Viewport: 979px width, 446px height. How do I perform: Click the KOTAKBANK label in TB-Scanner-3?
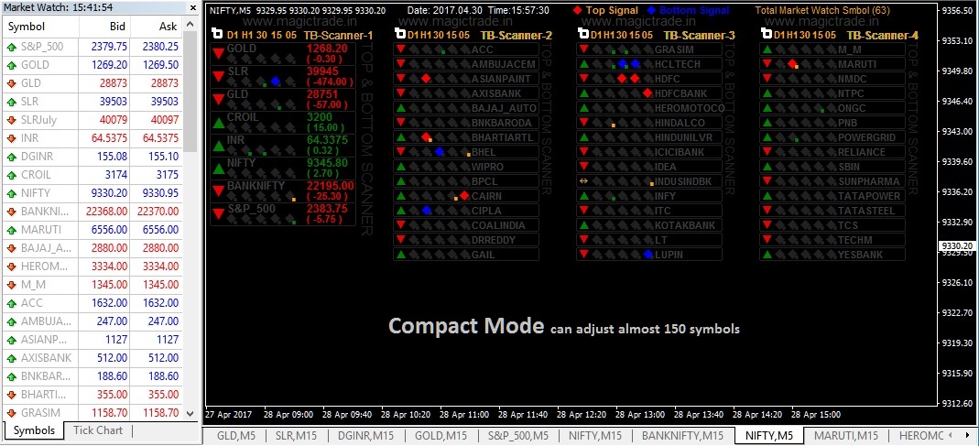[x=685, y=225]
